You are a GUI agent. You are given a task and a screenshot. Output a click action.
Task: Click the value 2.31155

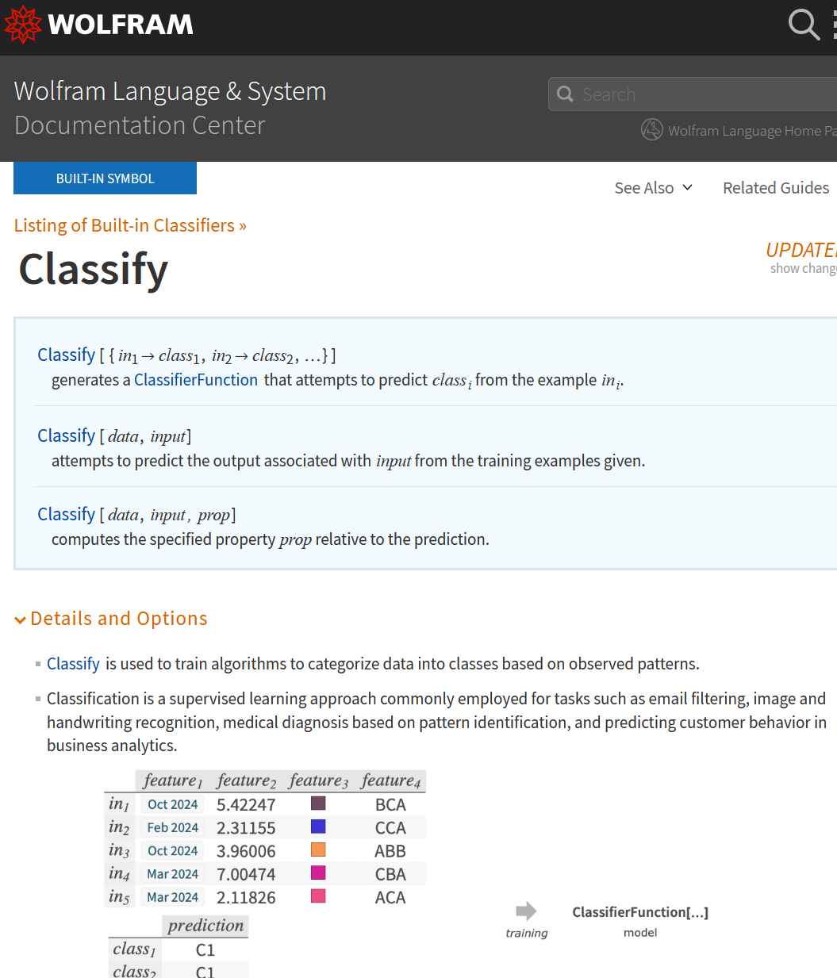click(x=246, y=828)
